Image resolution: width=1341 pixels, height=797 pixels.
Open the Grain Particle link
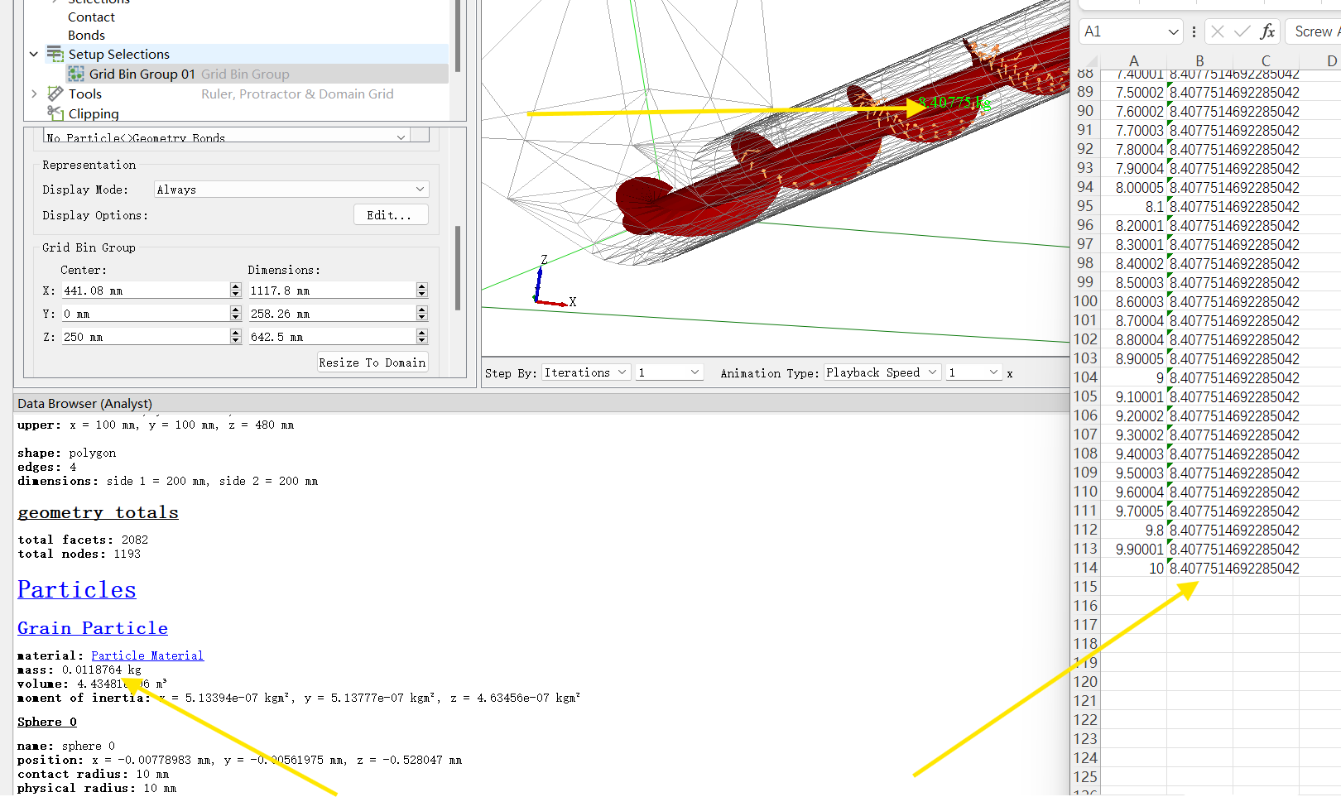93,628
